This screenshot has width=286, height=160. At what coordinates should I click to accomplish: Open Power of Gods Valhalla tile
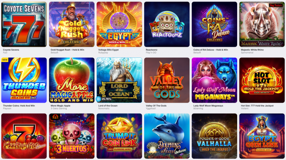(214, 136)
